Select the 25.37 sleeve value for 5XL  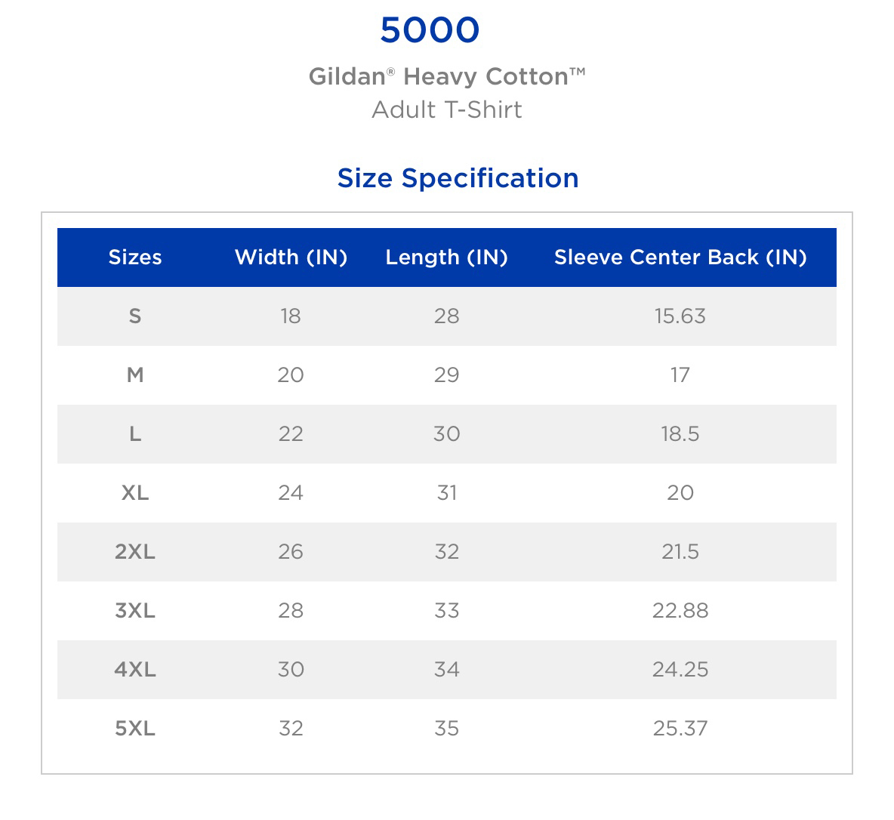[680, 728]
